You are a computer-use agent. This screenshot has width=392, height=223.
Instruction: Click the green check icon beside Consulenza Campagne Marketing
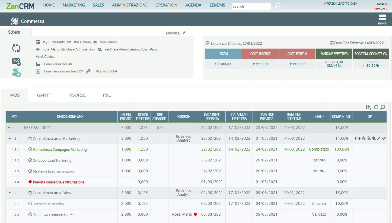point(30,149)
